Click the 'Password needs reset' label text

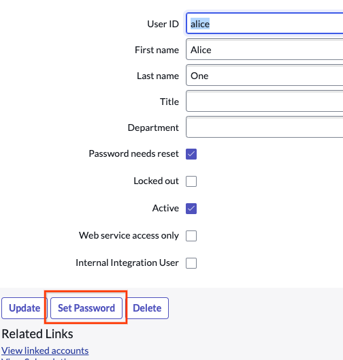(x=133, y=153)
